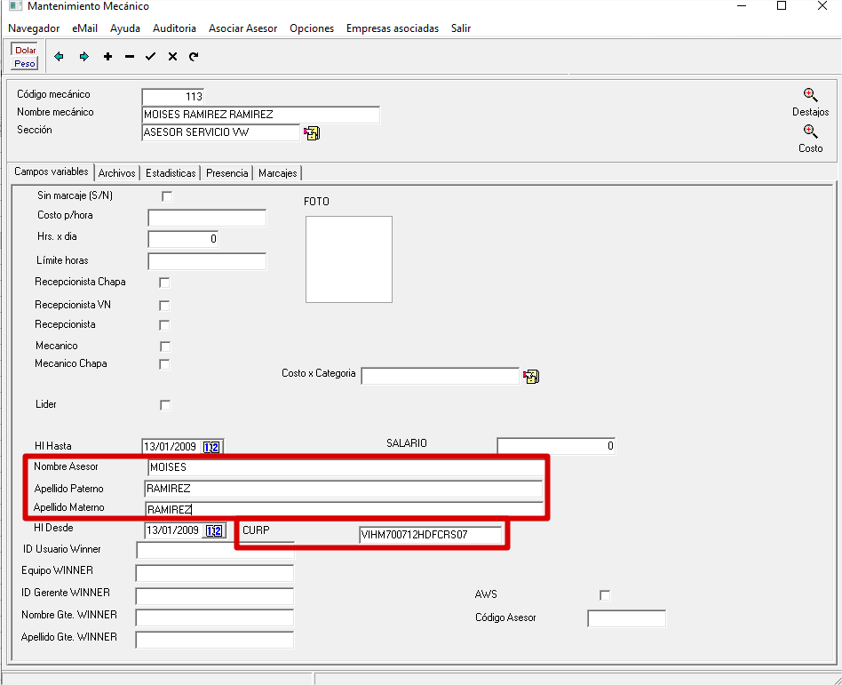Screen dimensions: 842x685
Task: Click the Código Asesor field
Action: tap(627, 618)
